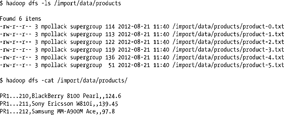Click the product-2.txt file path
Image resolution: width=284 pixels, height=115 pixels.
point(228,42)
